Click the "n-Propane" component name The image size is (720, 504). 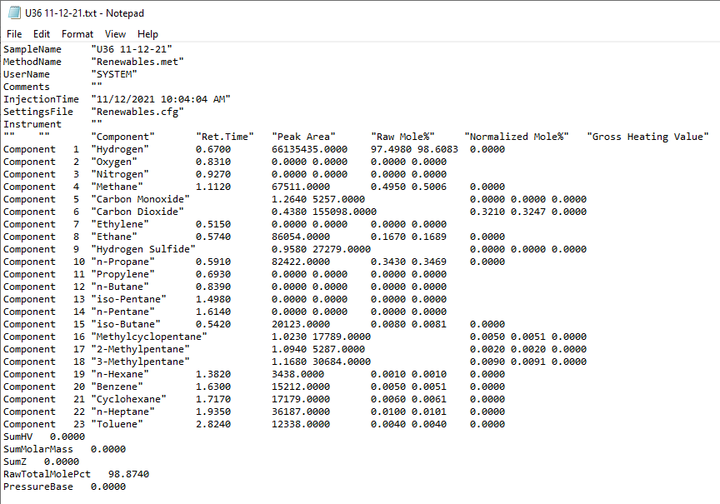(x=122, y=262)
